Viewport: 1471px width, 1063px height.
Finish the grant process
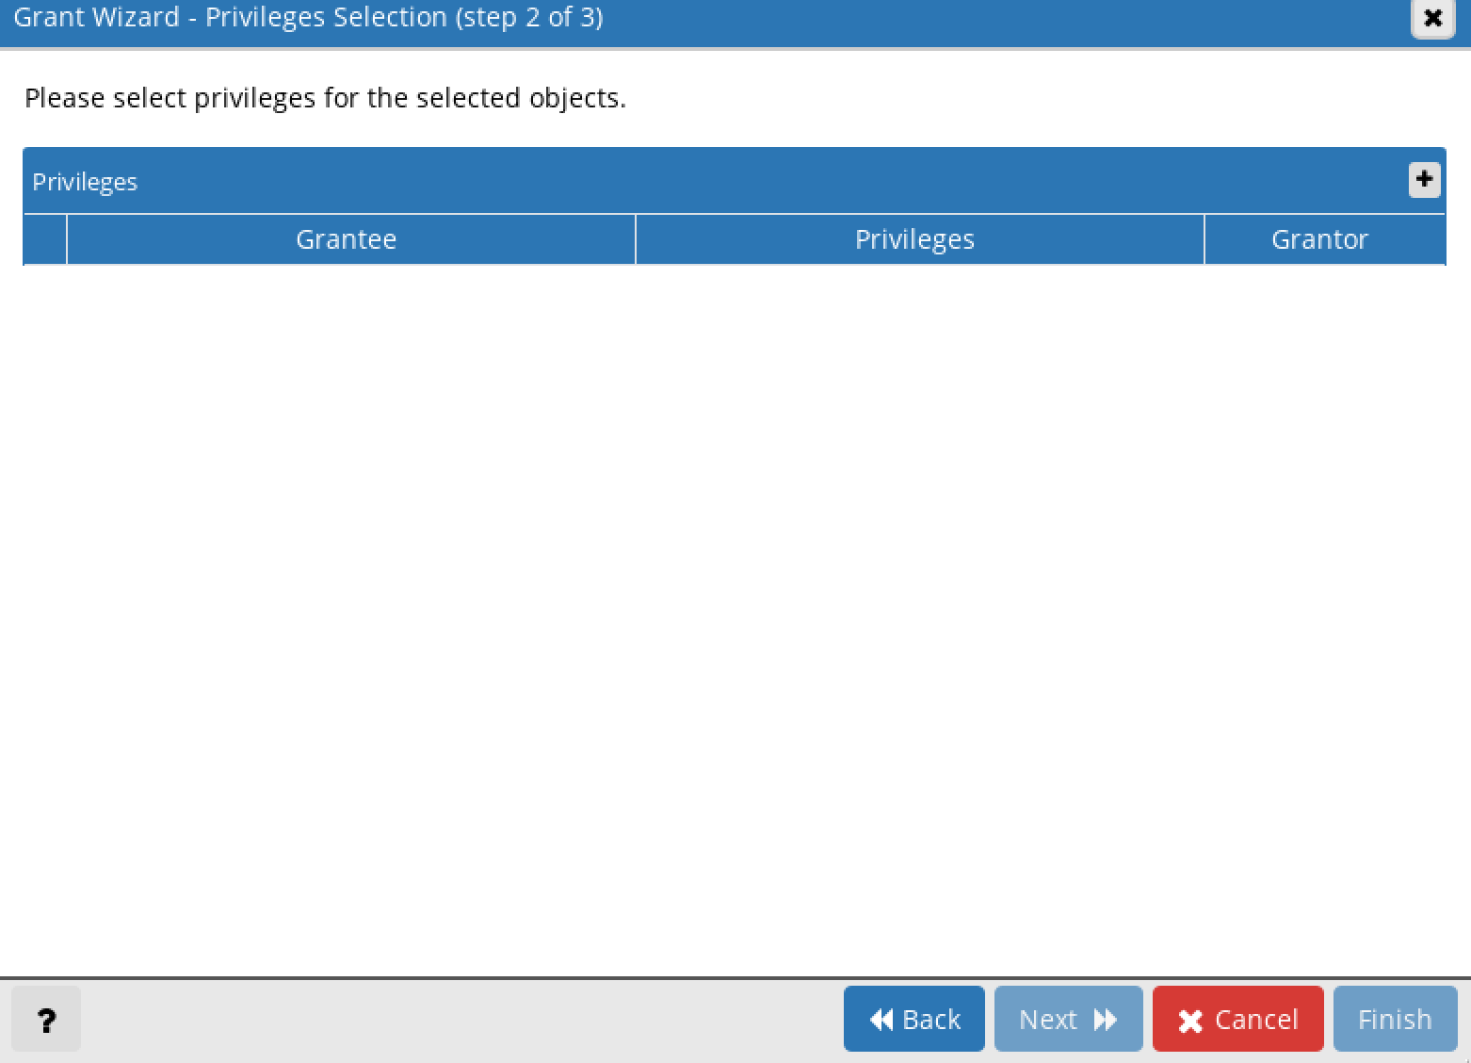pos(1394,1019)
